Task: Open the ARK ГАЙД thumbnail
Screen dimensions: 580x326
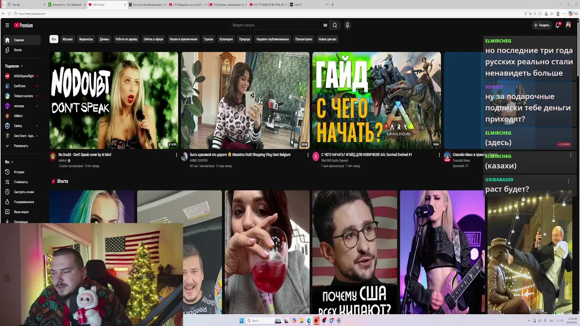Action: pyautogui.click(x=377, y=101)
